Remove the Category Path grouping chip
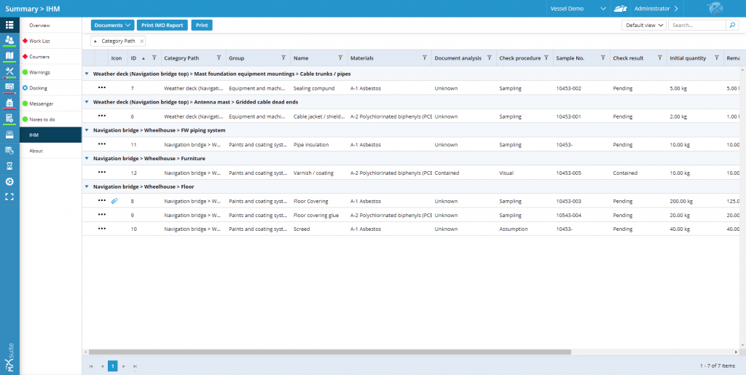This screenshot has height=375, width=746. point(142,42)
